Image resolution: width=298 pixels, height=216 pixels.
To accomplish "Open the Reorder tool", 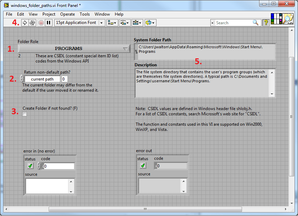I will tap(150, 23).
